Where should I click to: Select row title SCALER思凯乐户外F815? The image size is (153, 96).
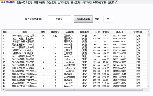[x=24, y=62]
